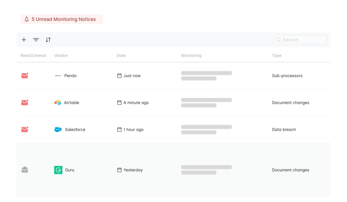Screen dimensions: 347x202
Task: Click inside the Search input field
Action: point(300,40)
